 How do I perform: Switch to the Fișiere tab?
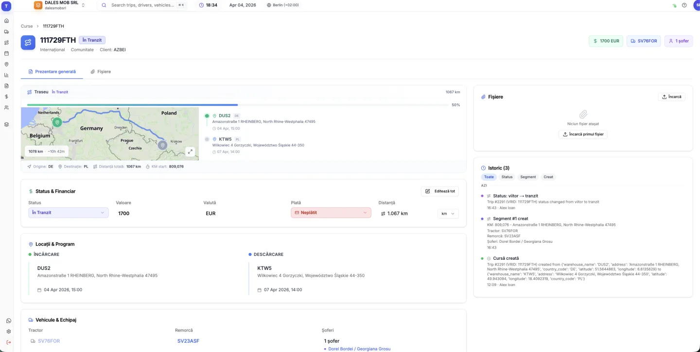click(x=101, y=72)
